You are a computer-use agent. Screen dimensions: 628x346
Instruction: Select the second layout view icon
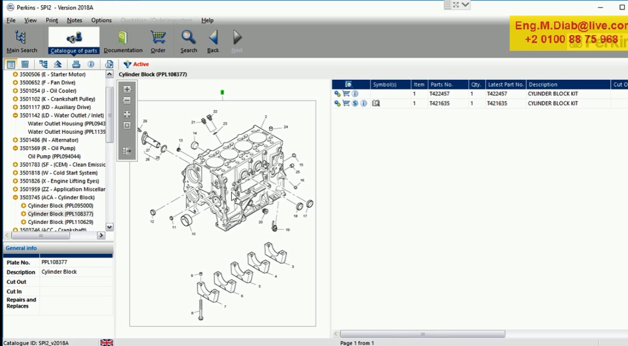[x=25, y=64]
